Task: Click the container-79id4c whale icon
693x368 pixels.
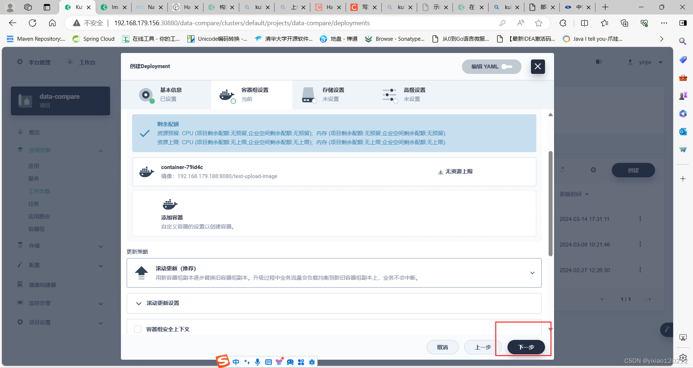Action: pos(147,172)
